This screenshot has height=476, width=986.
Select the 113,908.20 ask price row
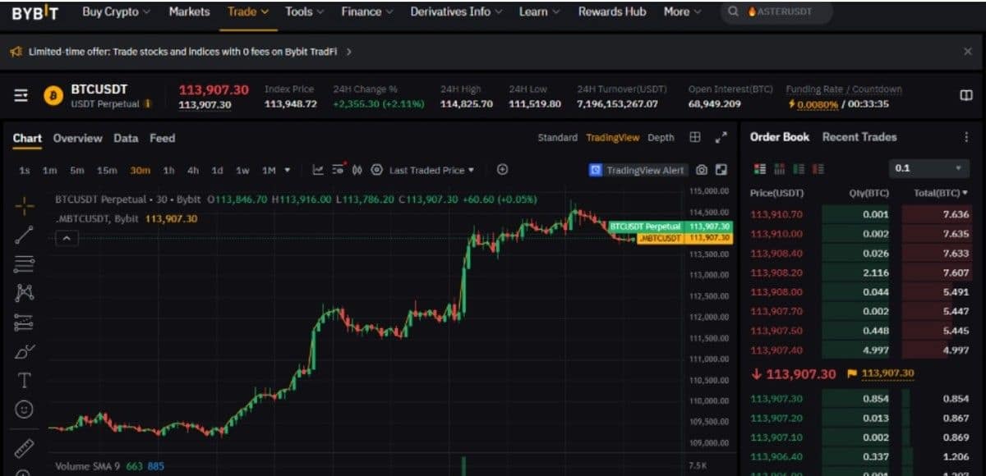(x=862, y=272)
